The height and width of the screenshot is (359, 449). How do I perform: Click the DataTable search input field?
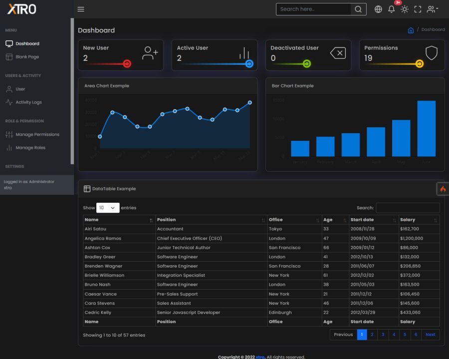[x=408, y=208]
